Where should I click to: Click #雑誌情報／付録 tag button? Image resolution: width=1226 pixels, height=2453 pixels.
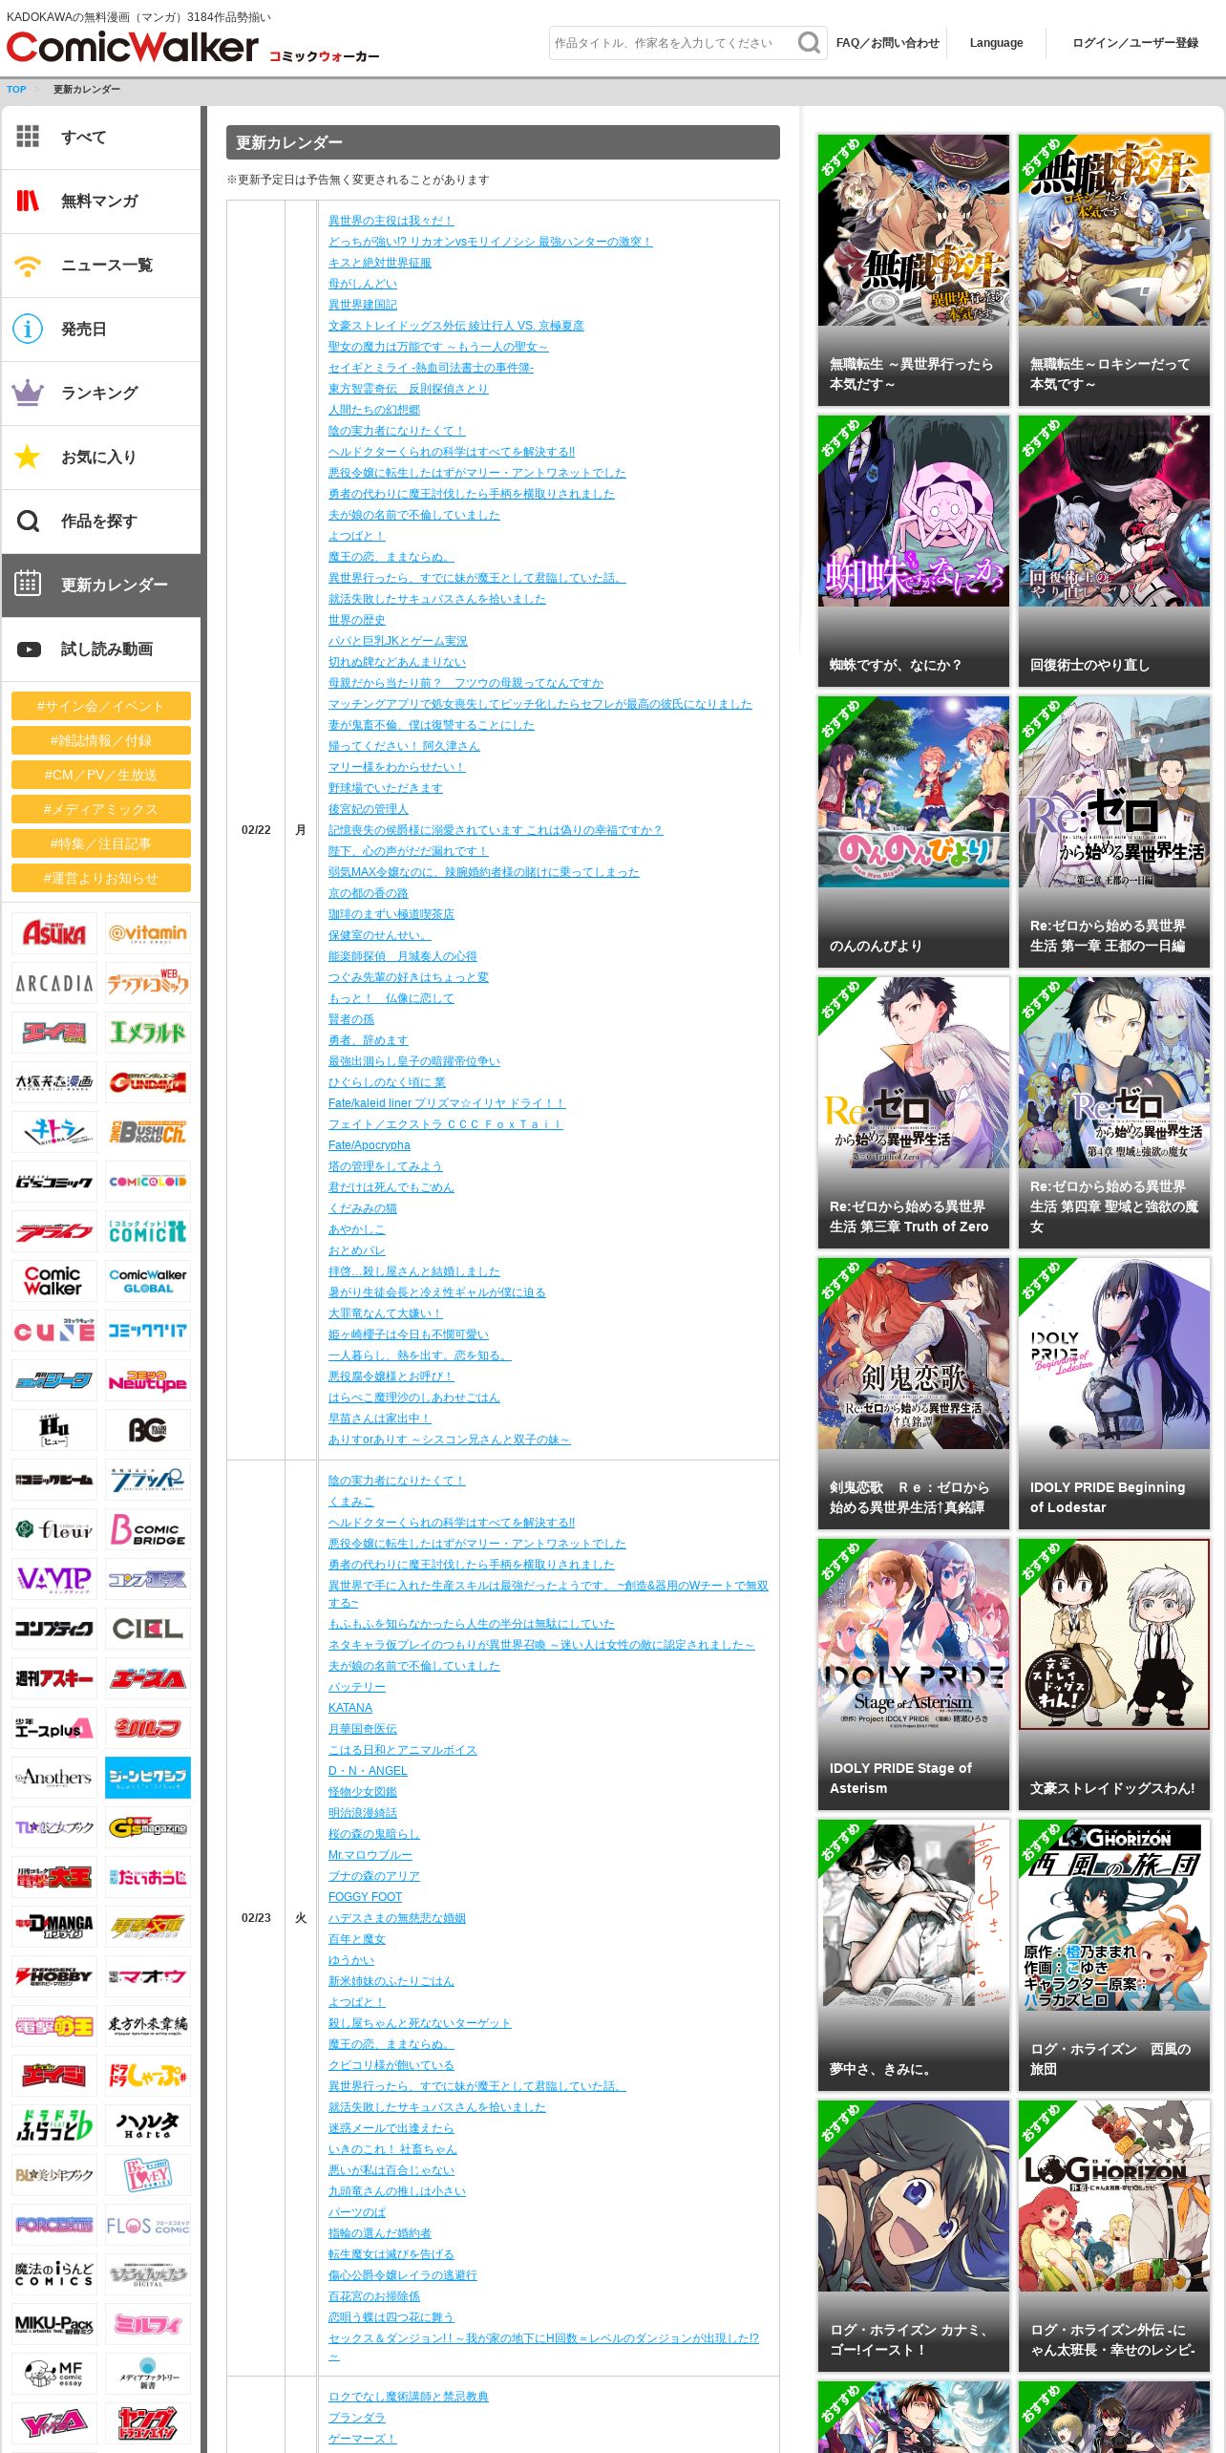pos(101,740)
